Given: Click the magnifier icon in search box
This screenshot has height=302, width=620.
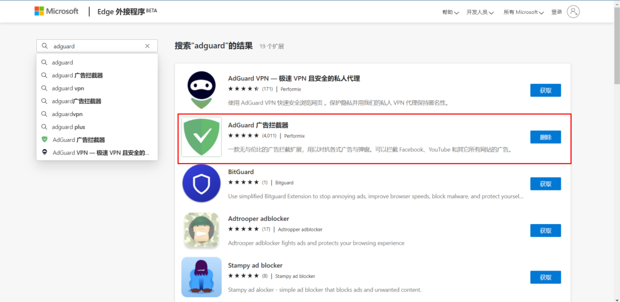Looking at the screenshot, I should (x=45, y=46).
